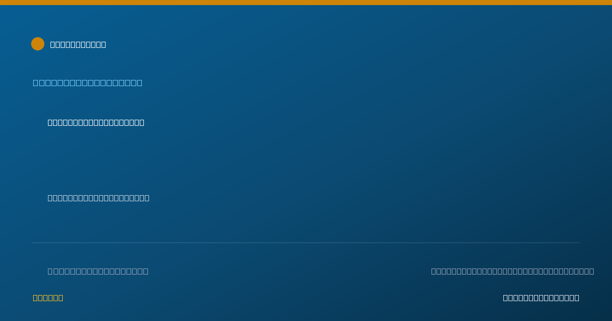Open the yellow text link at bottom-left
The height and width of the screenshot is (321, 612).
click(48, 298)
